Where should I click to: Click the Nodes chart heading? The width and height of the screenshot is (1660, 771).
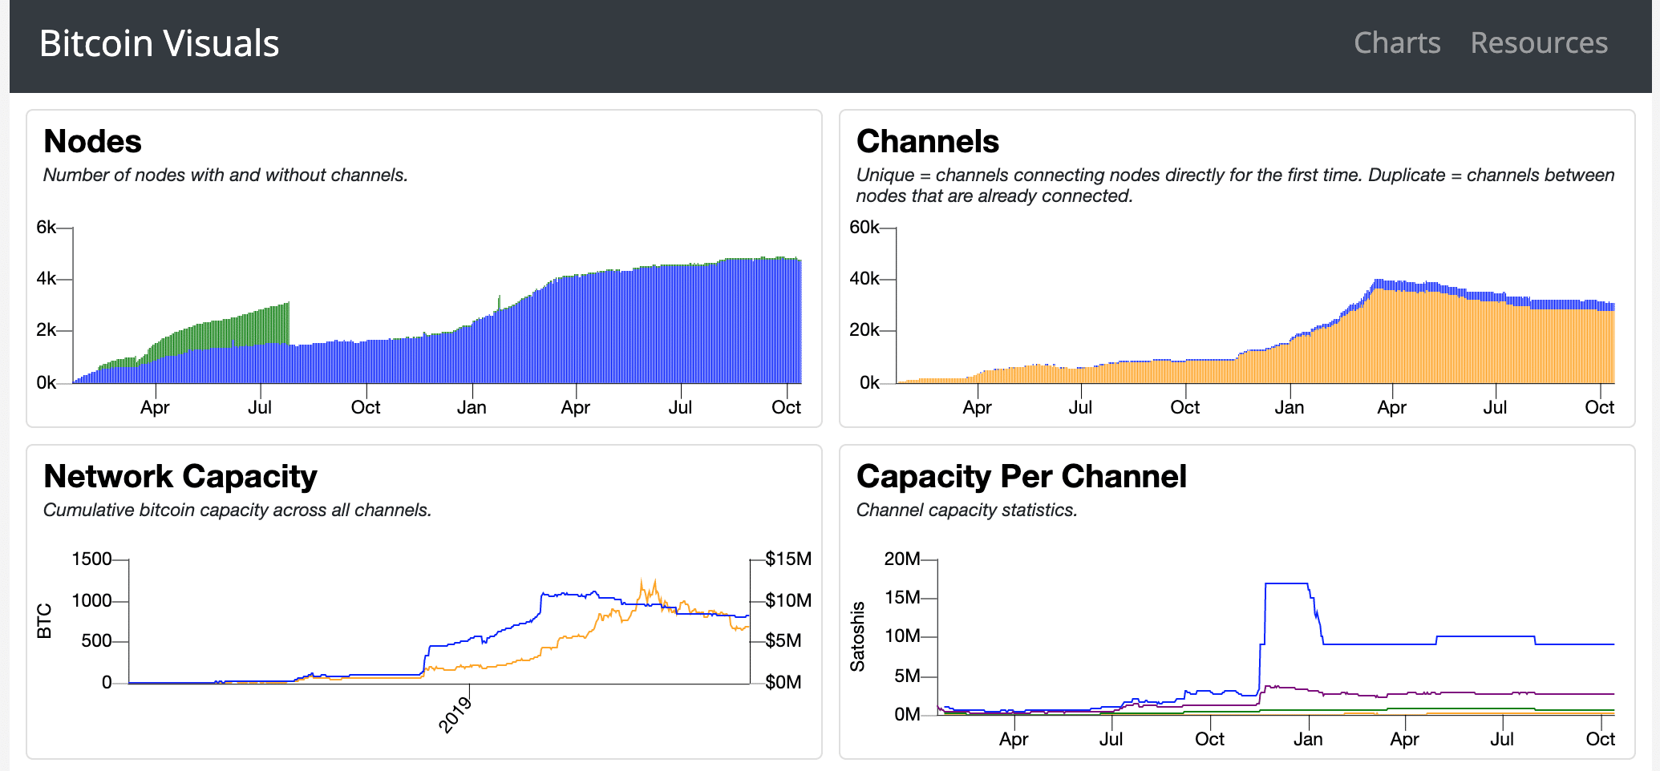[92, 141]
